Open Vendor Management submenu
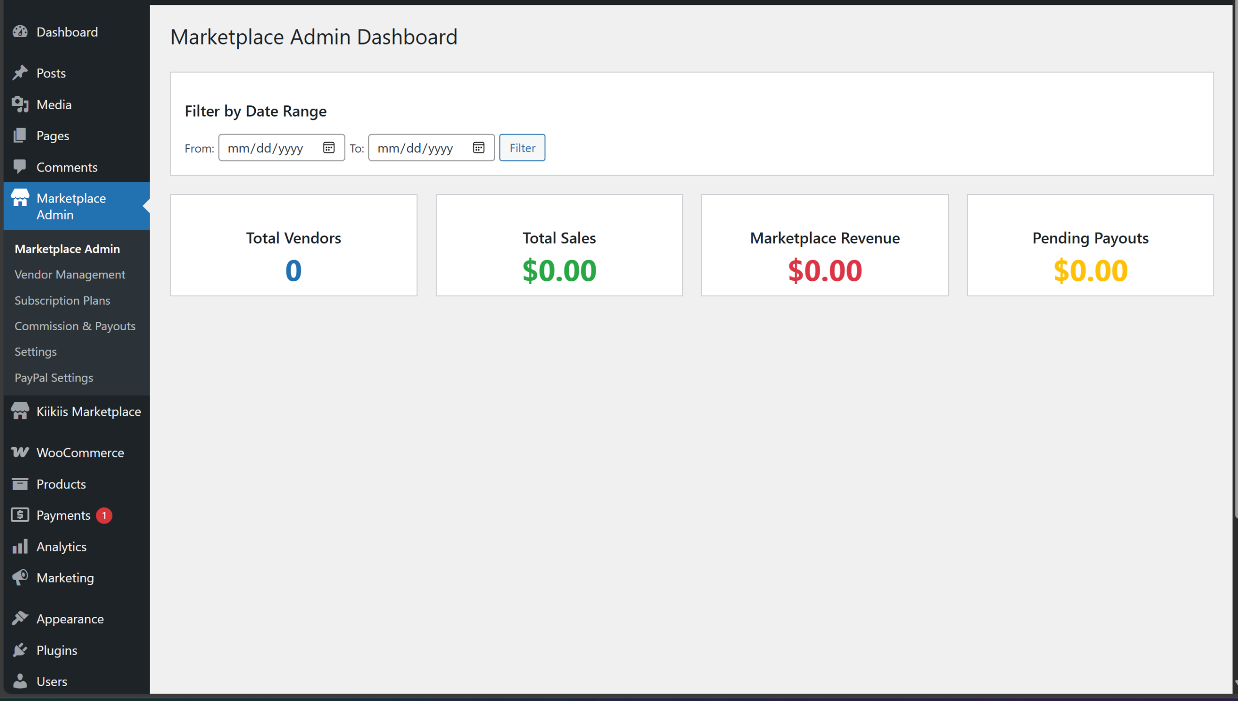Image resolution: width=1238 pixels, height=701 pixels. [x=70, y=275]
